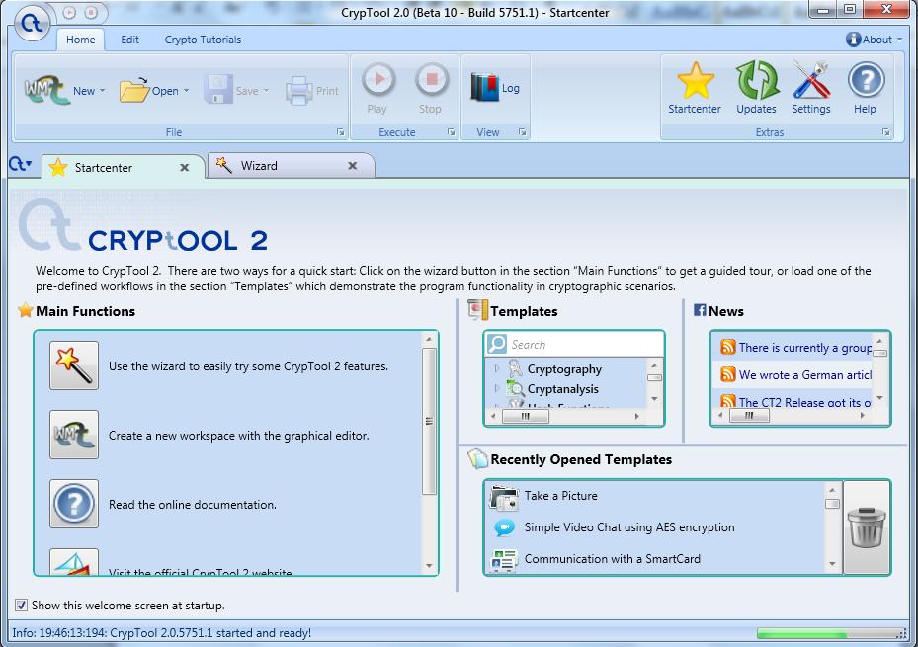Open news item 'The CT2 Release got its o'
This screenshot has width=918, height=647.
[804, 402]
